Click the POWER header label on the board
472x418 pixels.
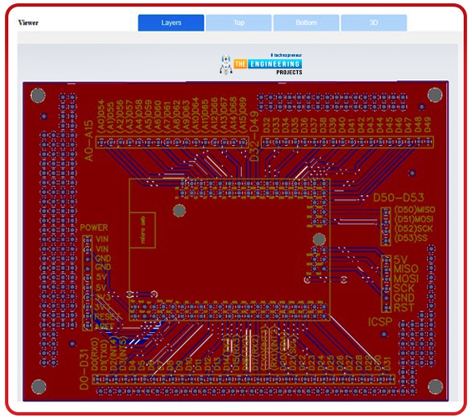click(94, 227)
